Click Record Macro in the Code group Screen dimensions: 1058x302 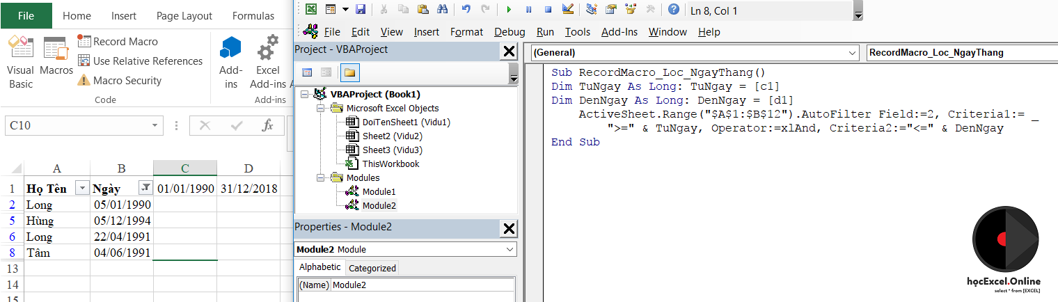click(118, 42)
